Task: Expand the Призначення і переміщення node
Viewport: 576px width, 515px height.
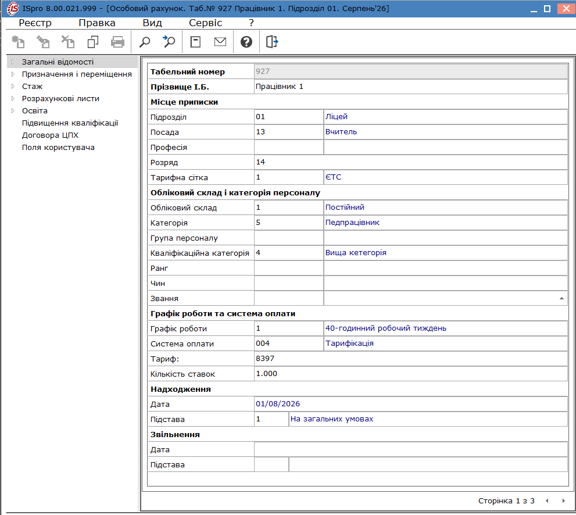Action: pyautogui.click(x=13, y=74)
